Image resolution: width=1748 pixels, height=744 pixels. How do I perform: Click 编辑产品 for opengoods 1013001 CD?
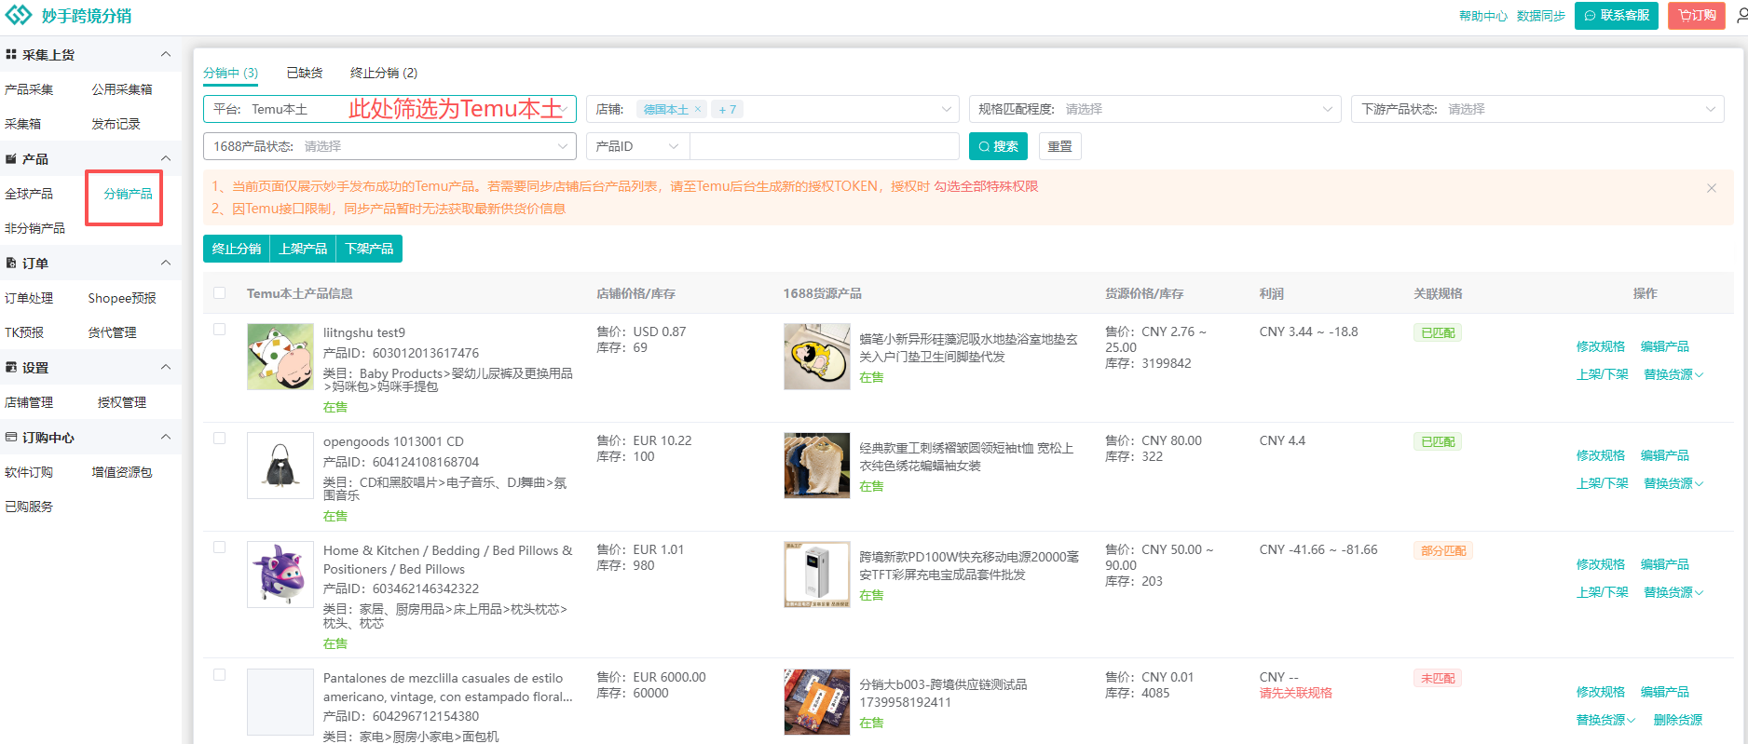[1665, 455]
